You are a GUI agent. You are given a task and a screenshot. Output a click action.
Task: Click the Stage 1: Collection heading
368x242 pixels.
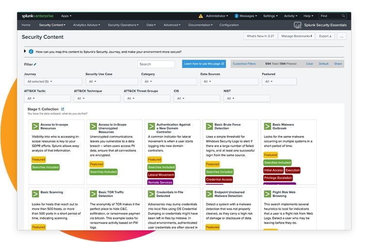pyautogui.click(x=43, y=109)
